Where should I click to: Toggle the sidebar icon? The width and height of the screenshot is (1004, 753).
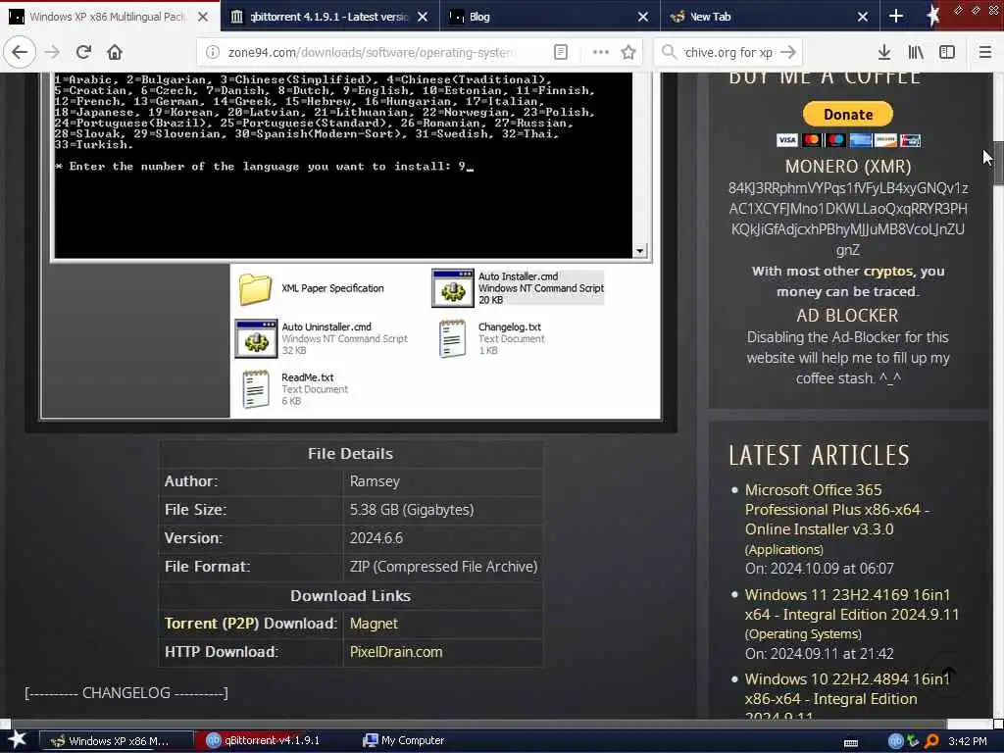point(947,52)
